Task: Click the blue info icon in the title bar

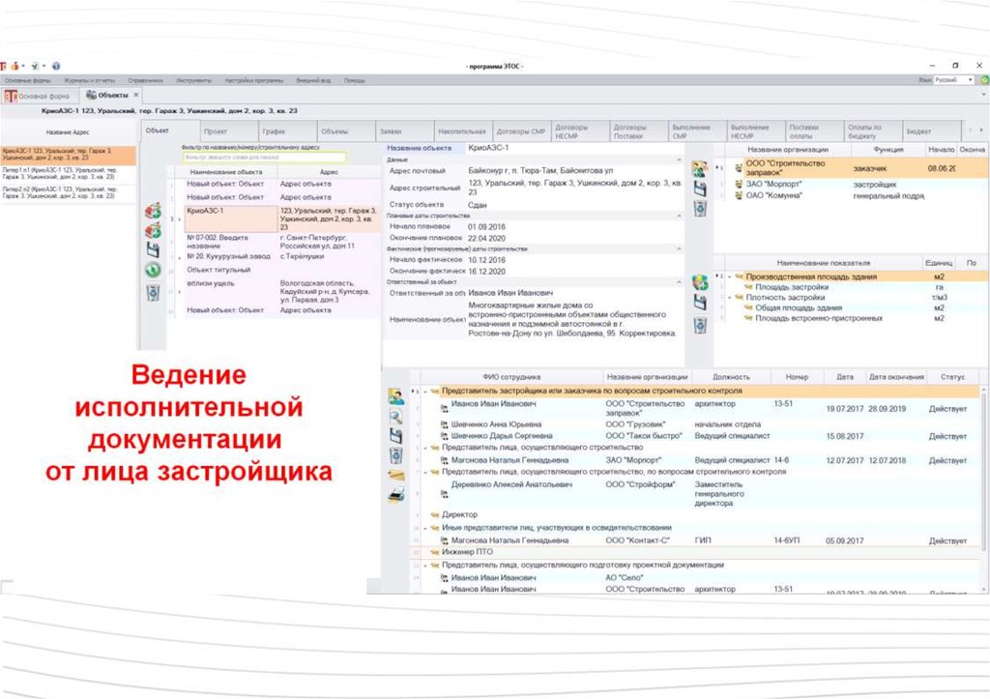Action: point(56,66)
